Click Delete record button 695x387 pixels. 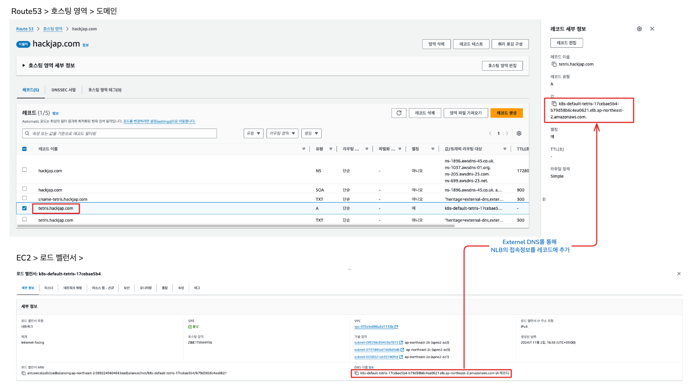click(x=425, y=113)
